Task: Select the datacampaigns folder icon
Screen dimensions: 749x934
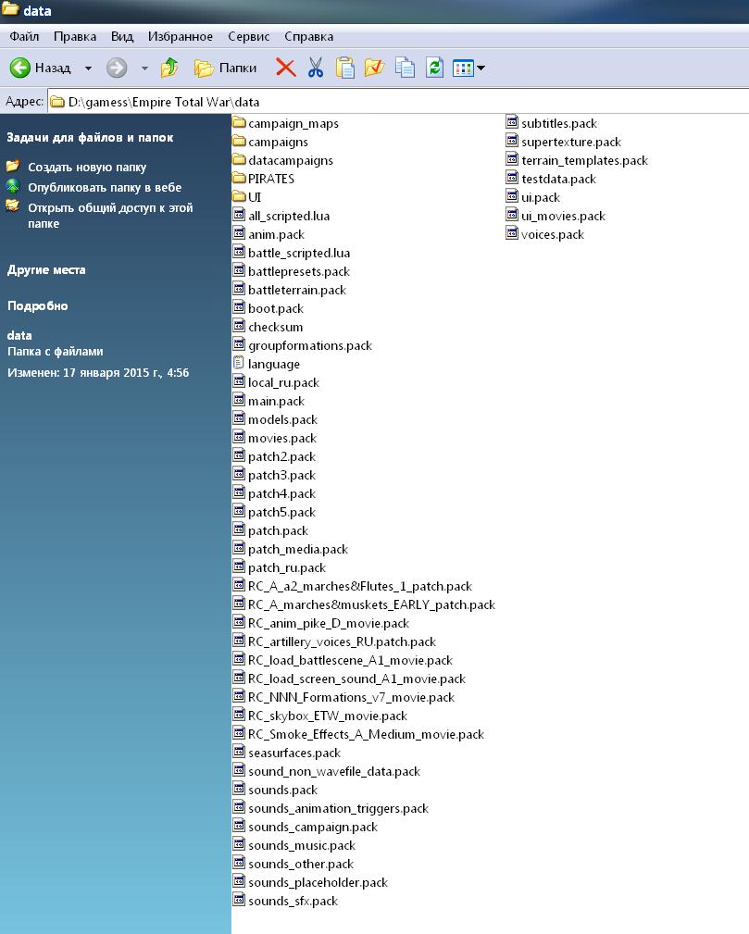Action: click(239, 159)
